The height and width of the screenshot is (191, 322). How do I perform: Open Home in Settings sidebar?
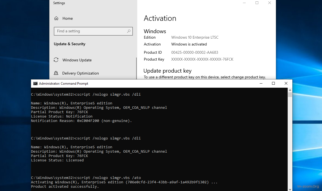67,18
